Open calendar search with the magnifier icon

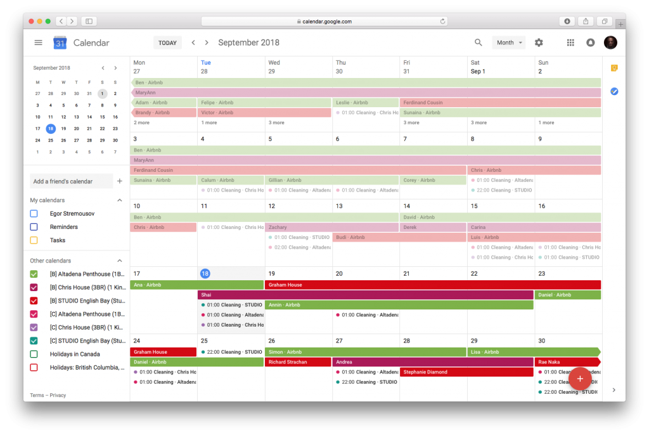(x=479, y=42)
